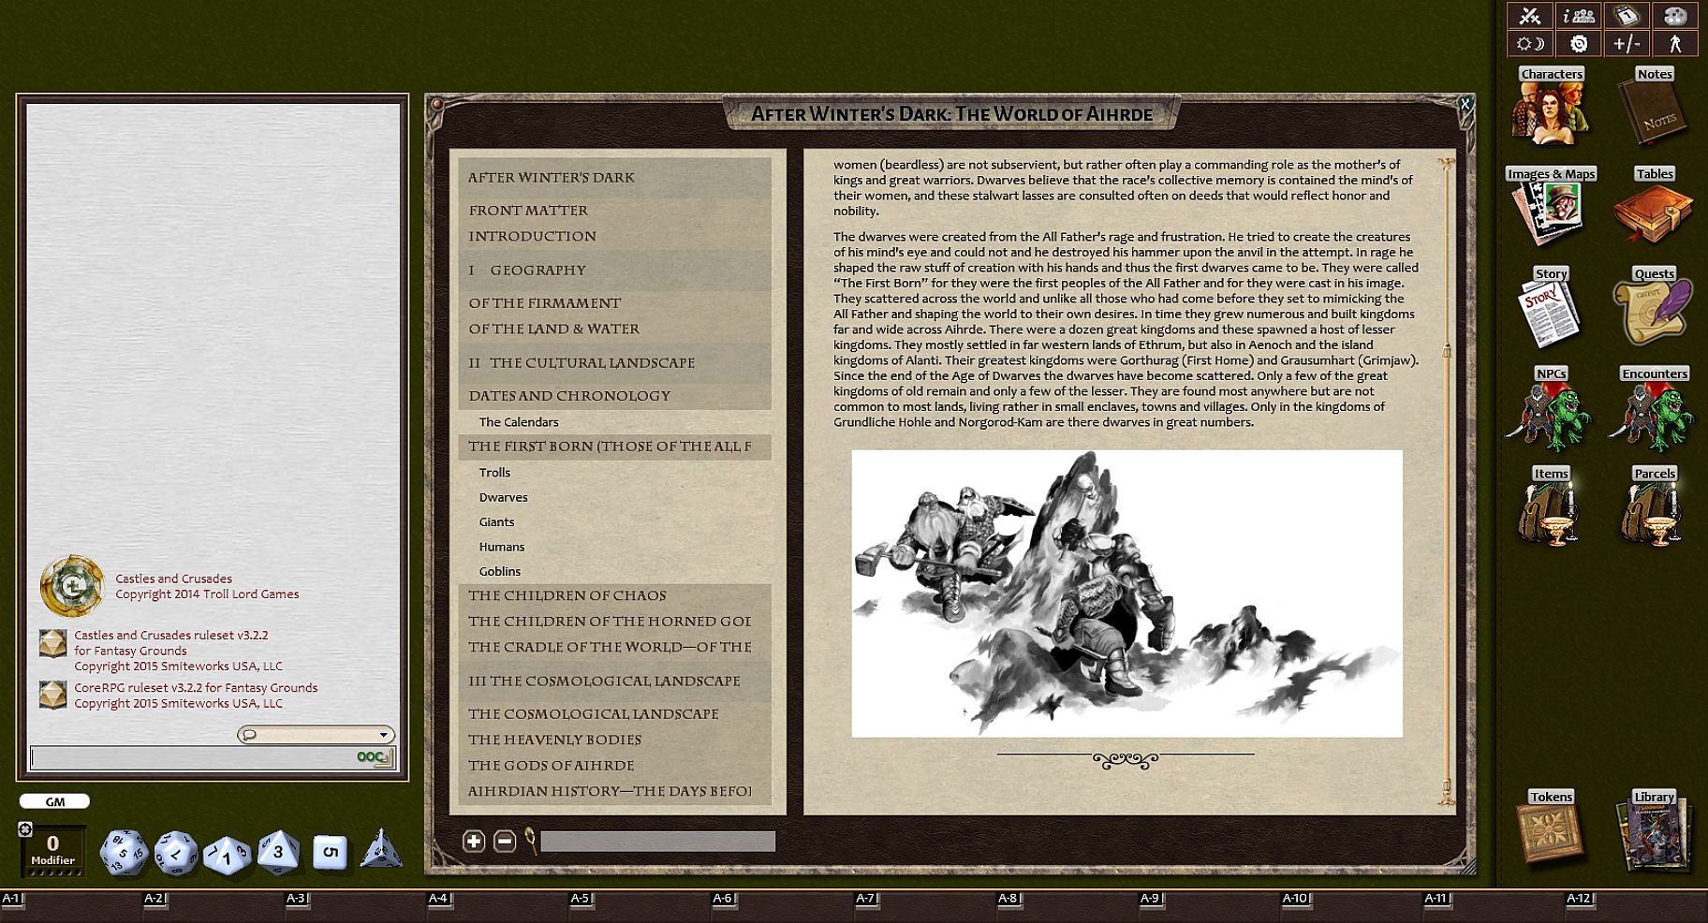This screenshot has height=923, width=1708.
Task: Select The Gods of Aihrde chapter
Action: [x=551, y=766]
